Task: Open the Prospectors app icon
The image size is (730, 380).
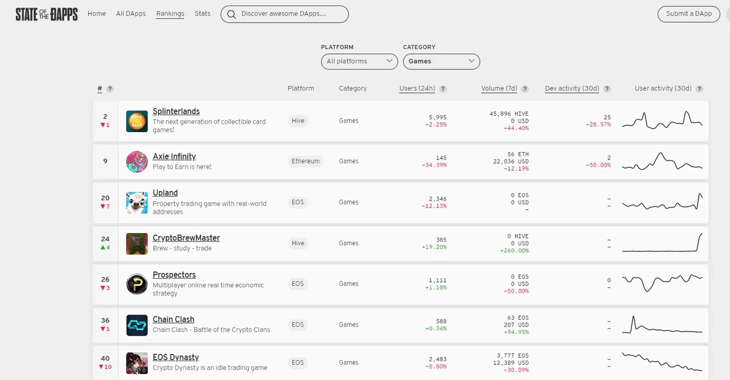Action: [x=137, y=284]
